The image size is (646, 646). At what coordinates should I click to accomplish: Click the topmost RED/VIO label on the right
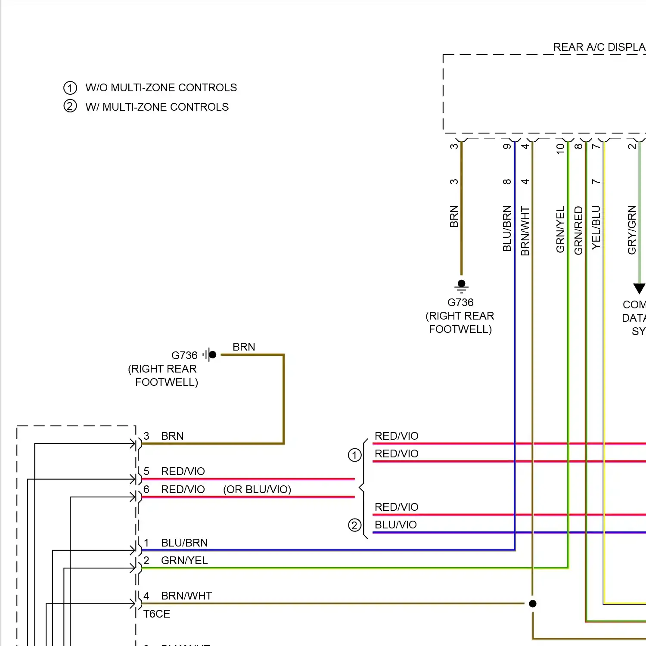pos(397,436)
